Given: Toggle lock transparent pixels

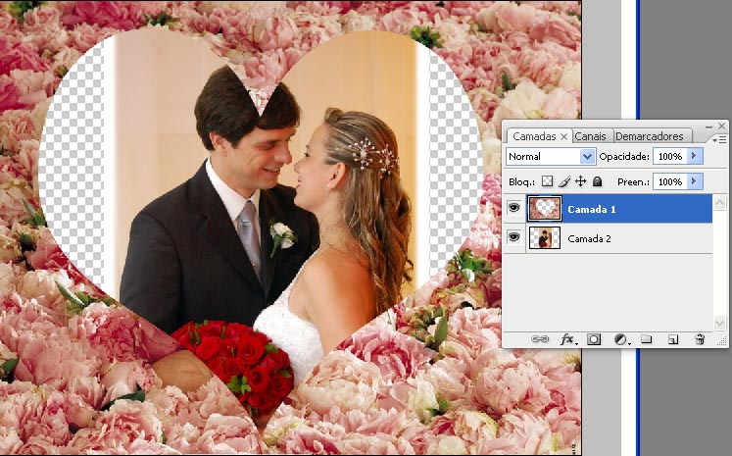Looking at the screenshot, I should tap(548, 181).
